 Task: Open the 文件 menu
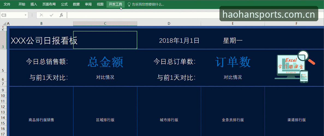[7, 4]
